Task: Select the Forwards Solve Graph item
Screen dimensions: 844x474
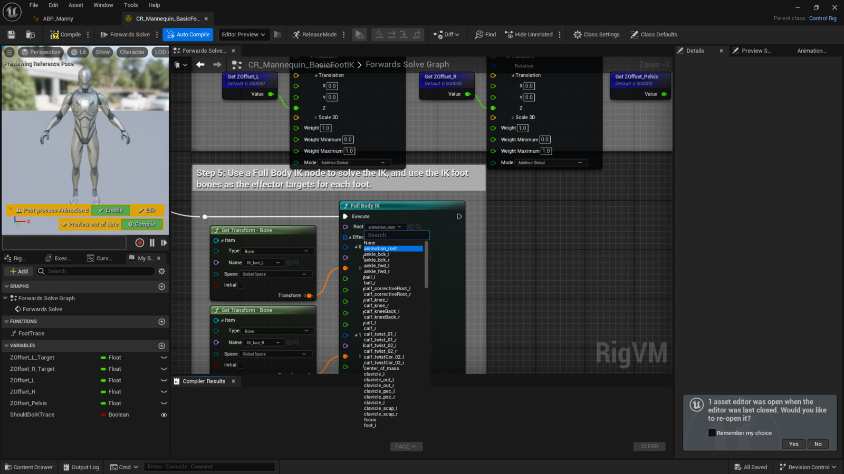Action: (46, 298)
